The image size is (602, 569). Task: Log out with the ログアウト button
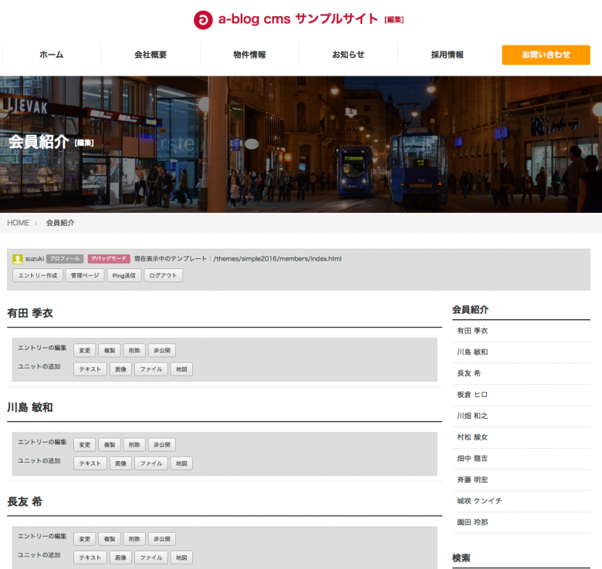click(x=163, y=275)
